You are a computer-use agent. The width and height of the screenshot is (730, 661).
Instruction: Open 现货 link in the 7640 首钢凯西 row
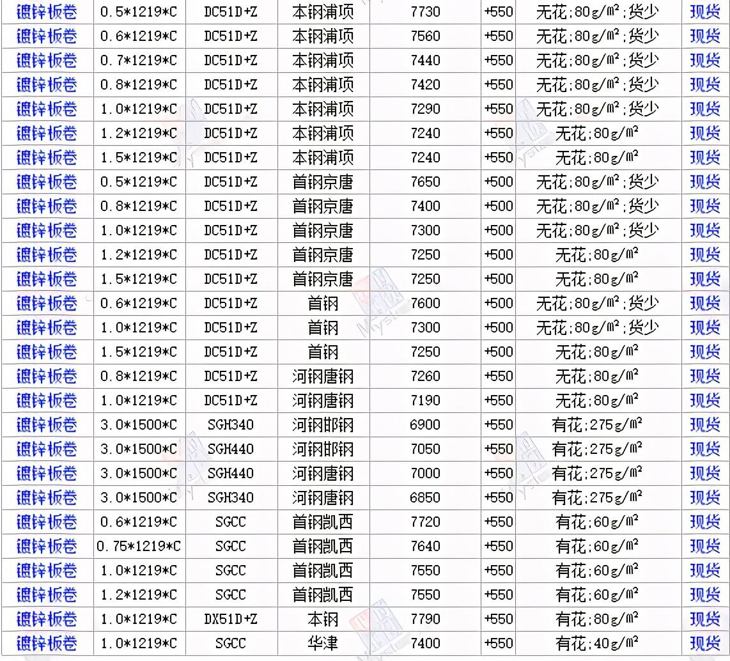tap(705, 546)
